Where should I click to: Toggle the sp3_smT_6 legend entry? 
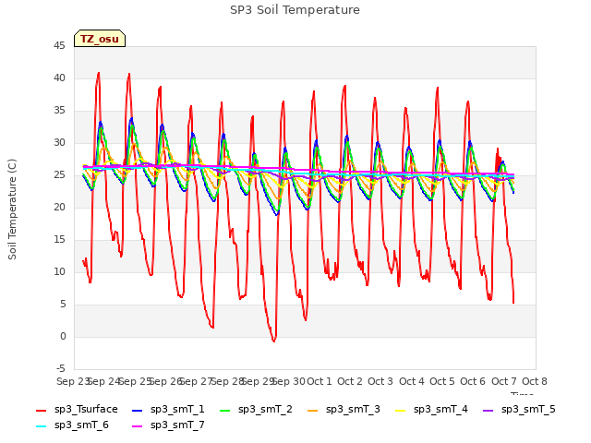click(x=72, y=425)
